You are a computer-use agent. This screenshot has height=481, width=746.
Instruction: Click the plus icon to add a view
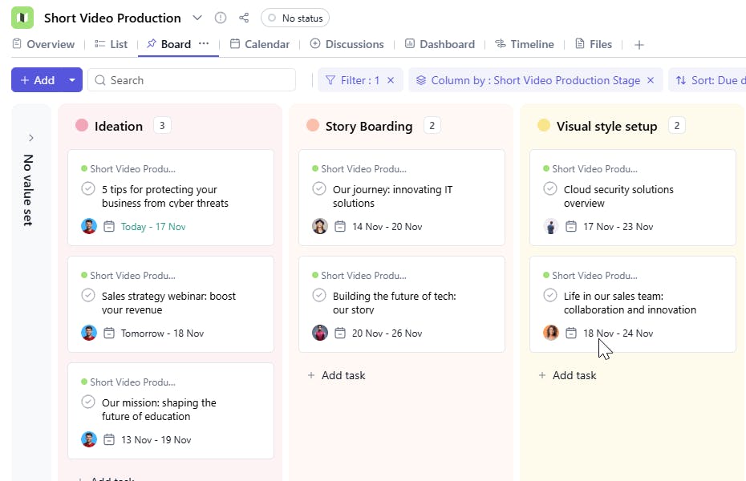[639, 45]
